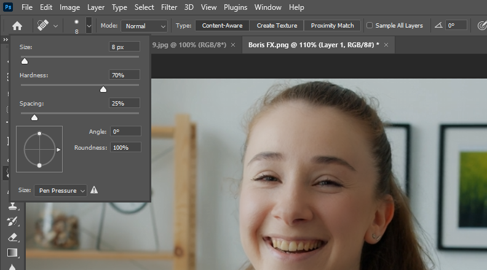Collapse the brush preset picker arrow
This screenshot has height=270, width=487.
(89, 26)
